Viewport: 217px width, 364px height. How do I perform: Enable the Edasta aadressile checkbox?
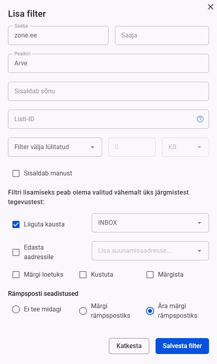coord(16,252)
